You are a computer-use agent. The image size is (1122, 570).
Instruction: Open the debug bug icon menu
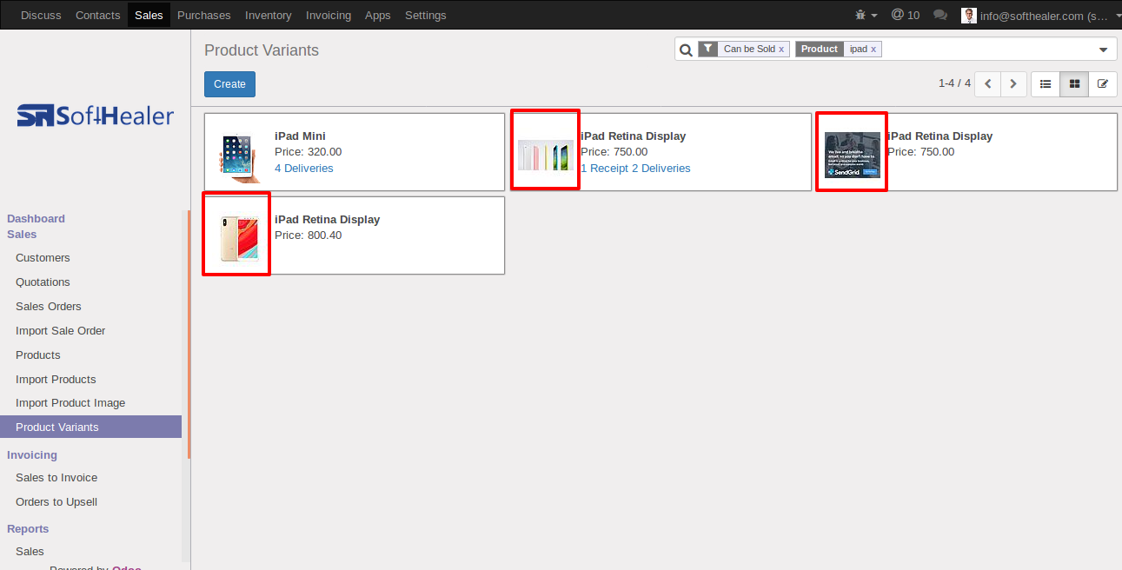pyautogui.click(x=866, y=15)
